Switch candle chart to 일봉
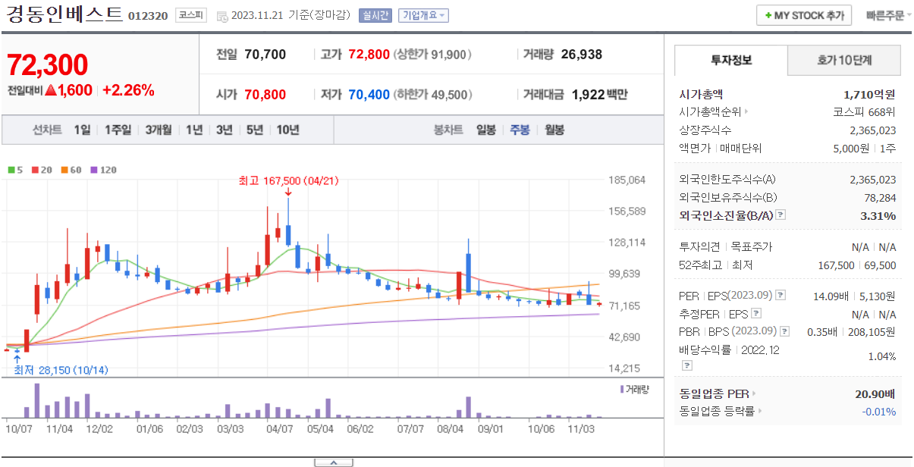 (x=486, y=130)
